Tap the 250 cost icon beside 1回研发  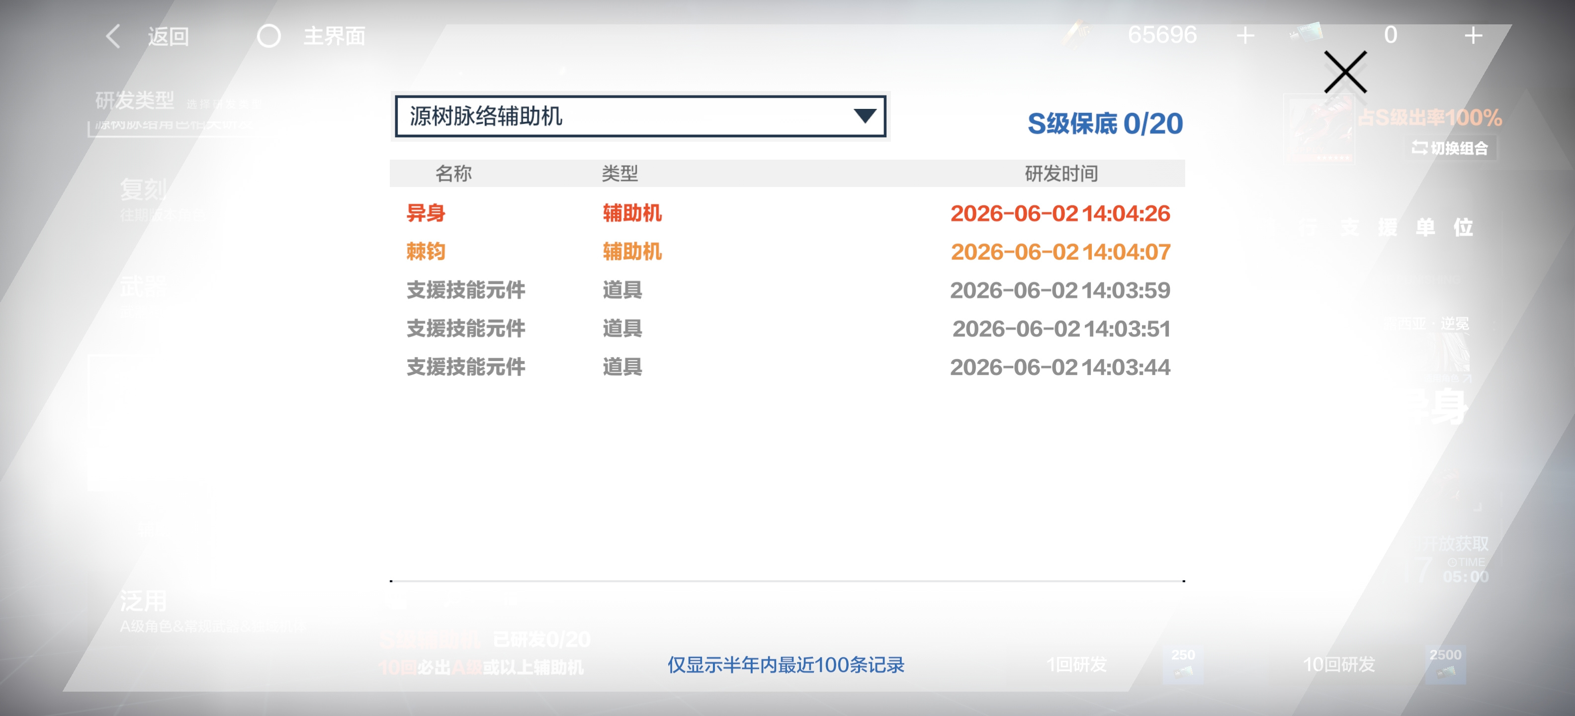(x=1182, y=664)
